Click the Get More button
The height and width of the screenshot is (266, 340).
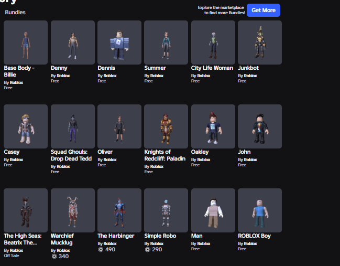click(x=264, y=10)
